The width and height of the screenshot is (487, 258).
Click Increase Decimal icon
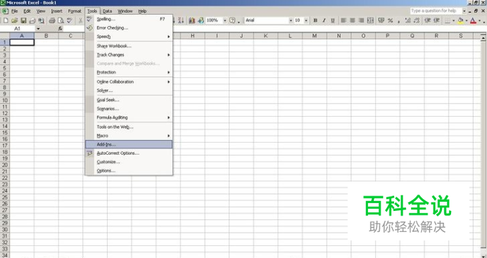(x=407, y=20)
